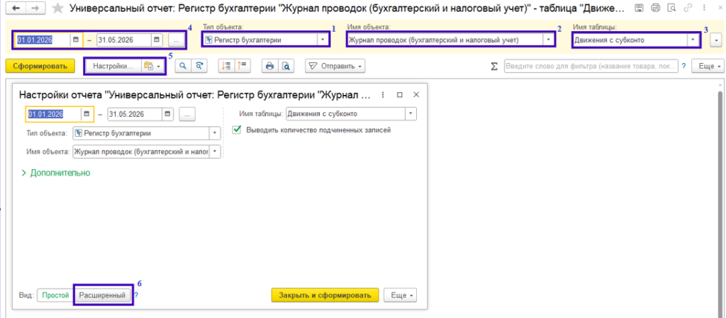Click small dropdown arrow right of Имя таблицы
The image size is (726, 318).
[x=717, y=40]
